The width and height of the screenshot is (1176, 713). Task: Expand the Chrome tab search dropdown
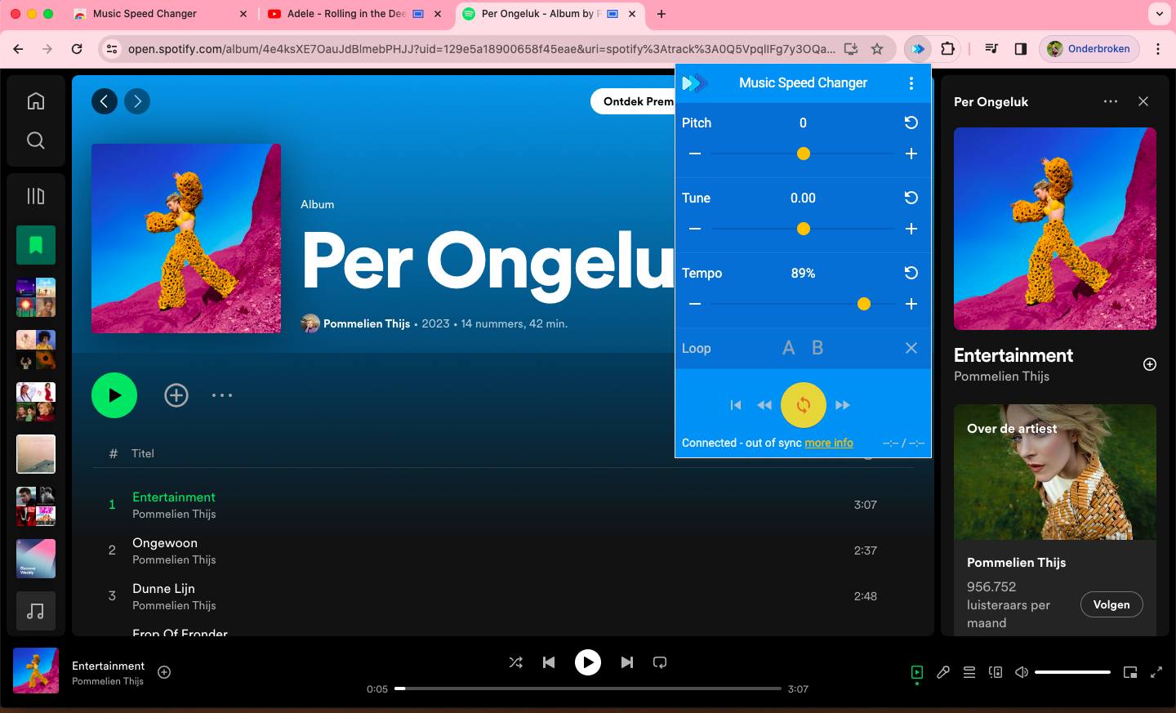(1159, 14)
